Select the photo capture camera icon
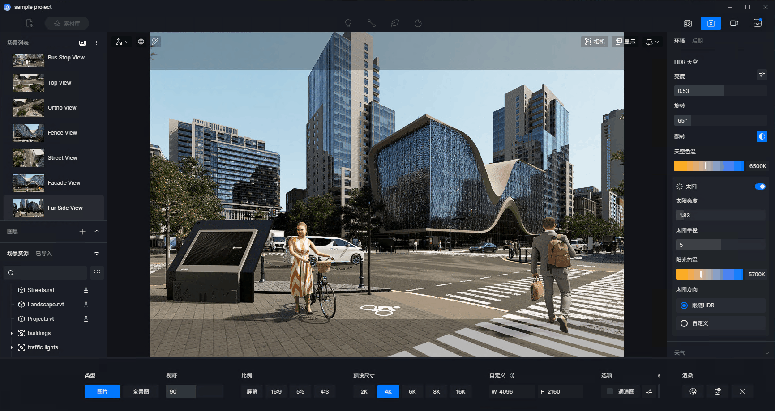 711,23
